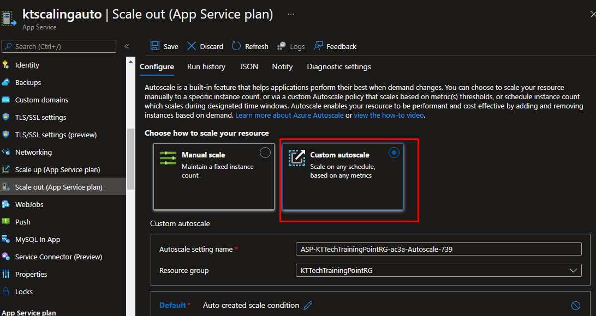The image size is (596, 316).
Task: Open WebJobs from the sidebar
Action: (x=29, y=204)
